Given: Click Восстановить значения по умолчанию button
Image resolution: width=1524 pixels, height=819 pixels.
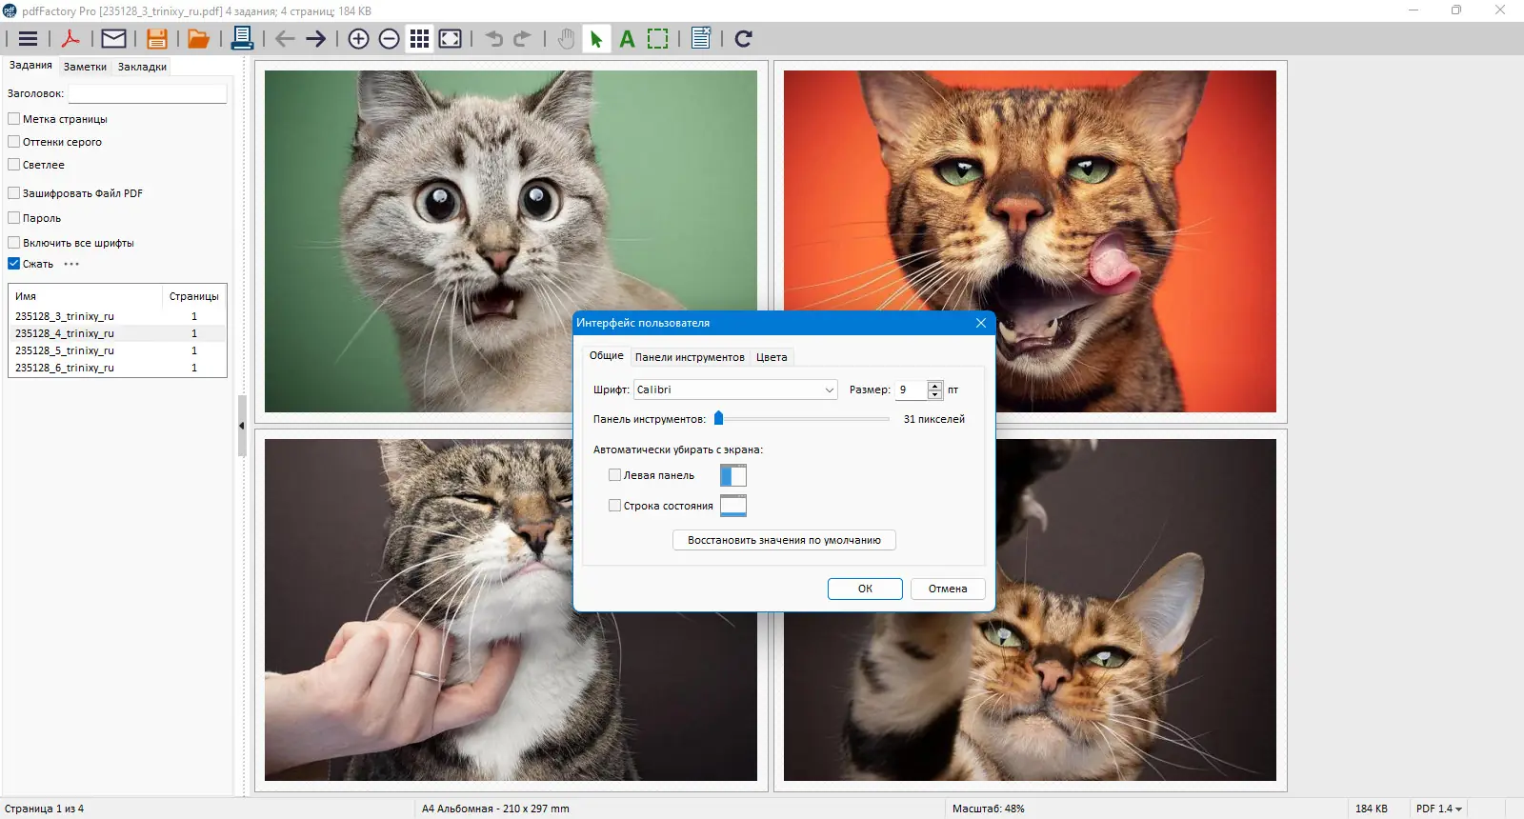Looking at the screenshot, I should click(785, 540).
